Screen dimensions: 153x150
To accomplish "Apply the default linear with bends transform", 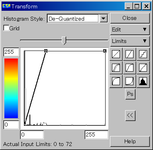I will pos(143,68).
